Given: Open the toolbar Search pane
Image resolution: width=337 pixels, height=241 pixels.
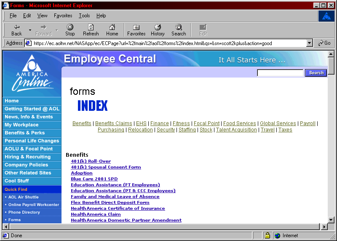Looking at the screenshot, I should (x=179, y=30).
